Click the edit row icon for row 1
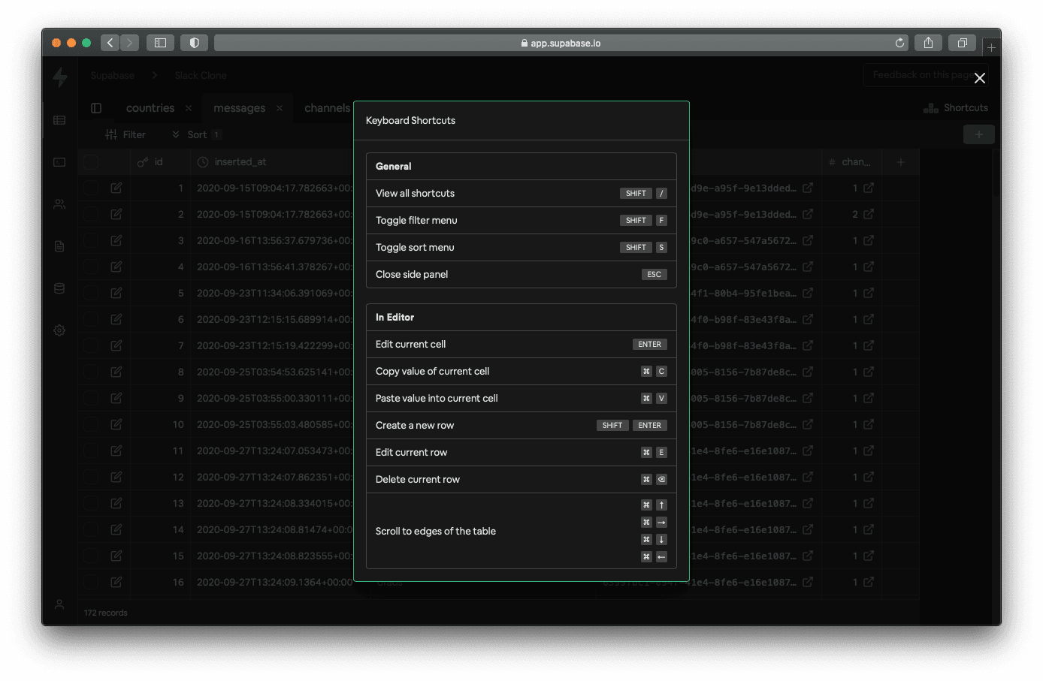The height and width of the screenshot is (681, 1043). (x=116, y=188)
